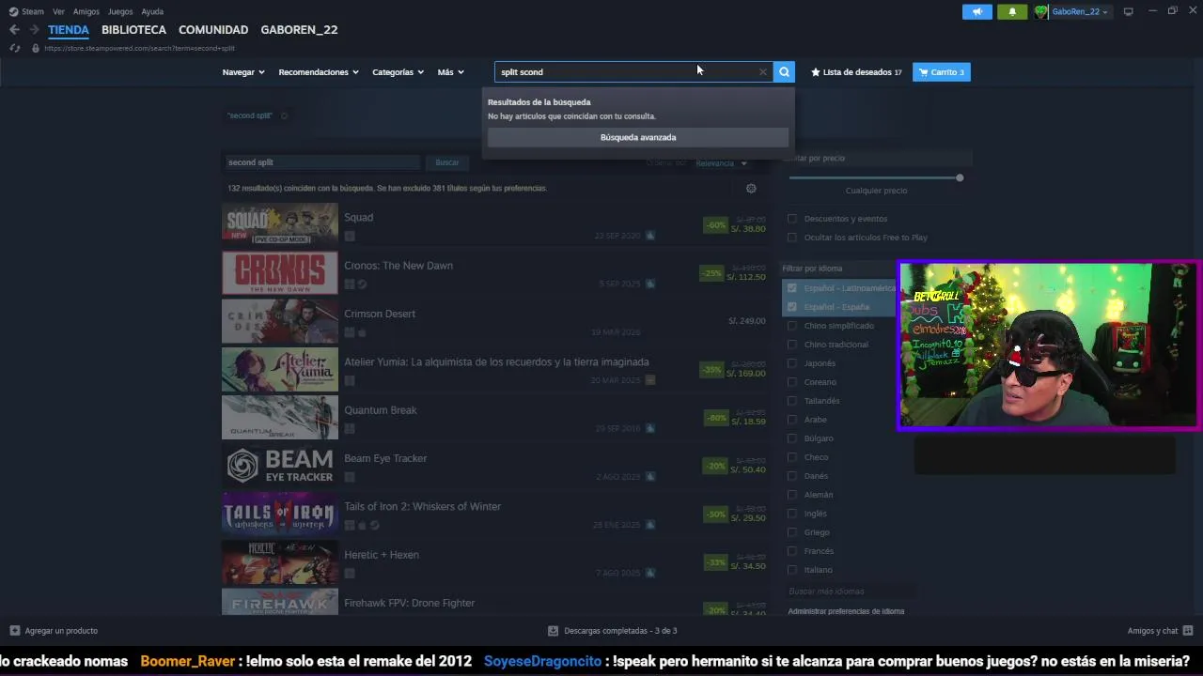The width and height of the screenshot is (1203, 676).
Task: Open the notifications bell
Action: pos(1012,11)
